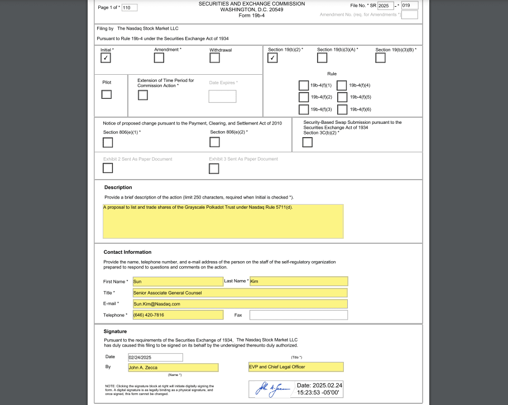Check the Pilot checkbox
Screen dimensions: 508x405
click(107, 94)
